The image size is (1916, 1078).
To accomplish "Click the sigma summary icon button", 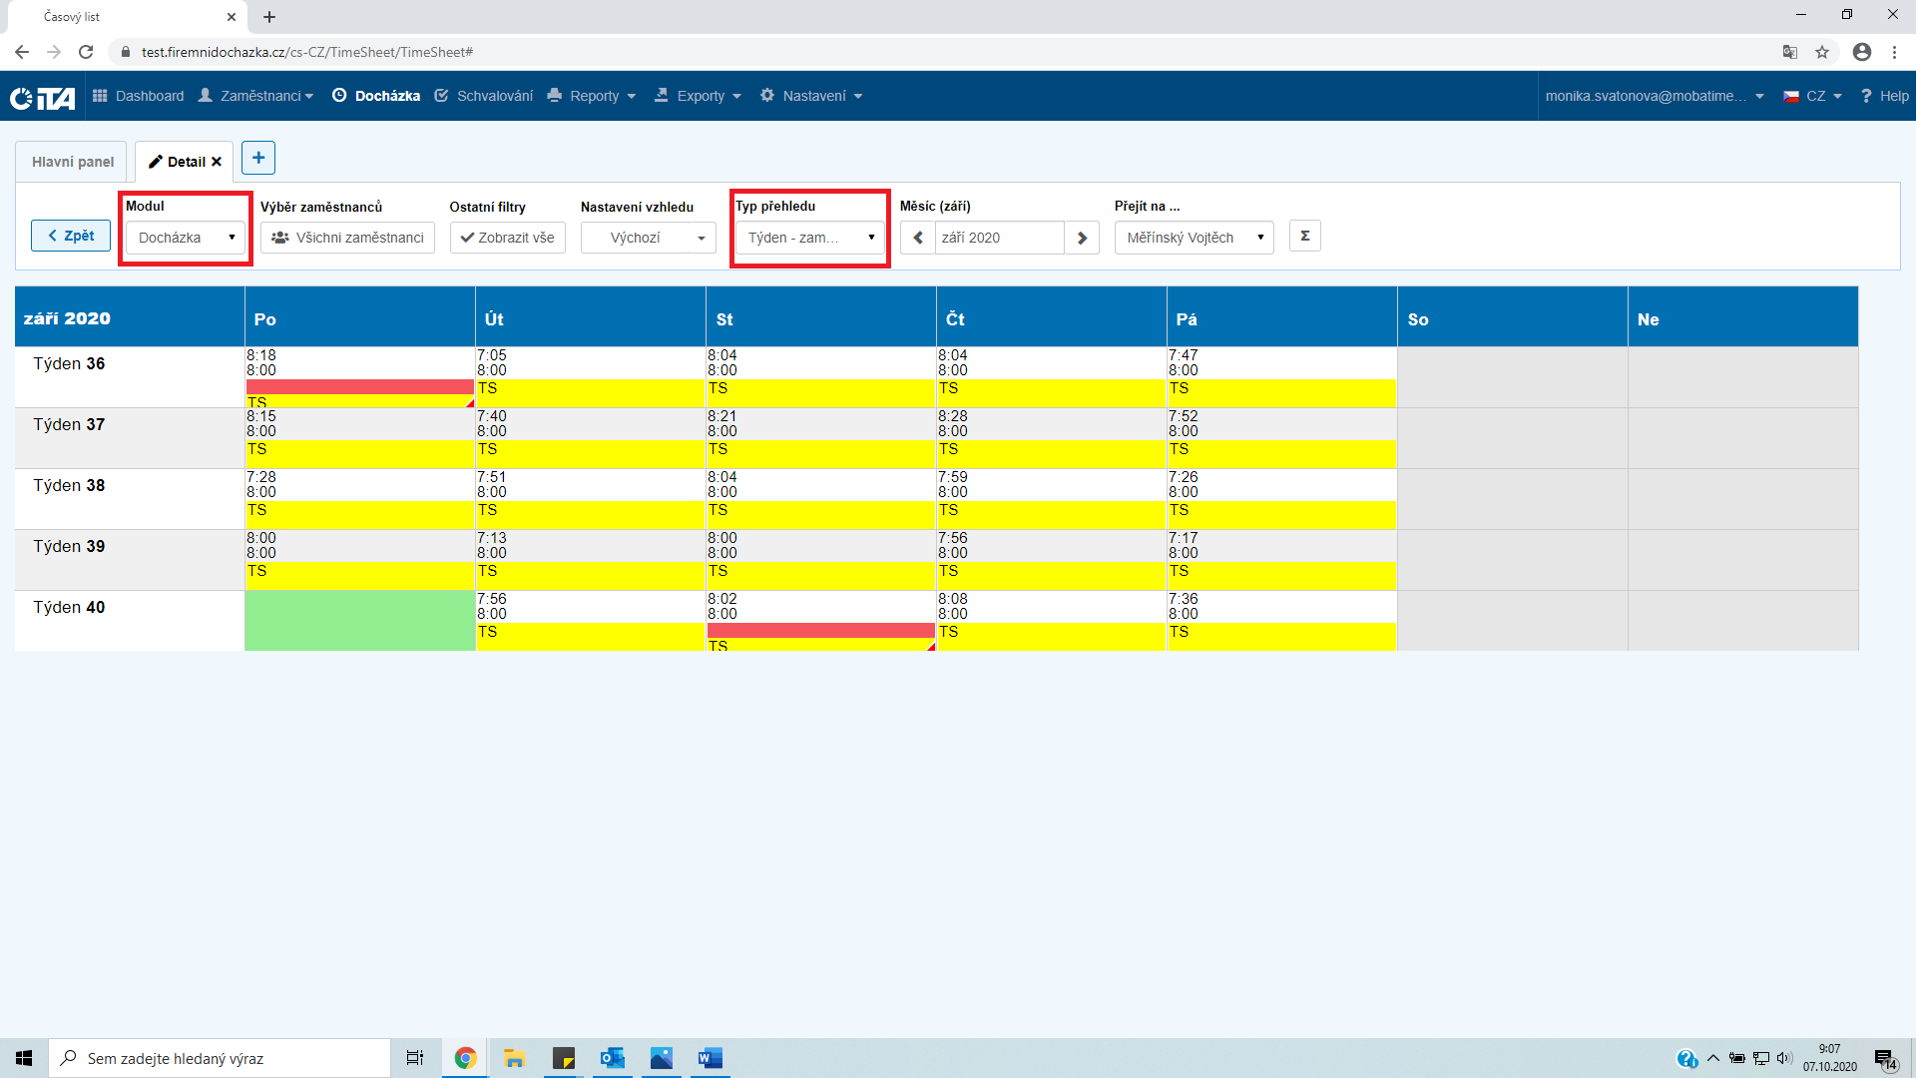I will click(1304, 237).
